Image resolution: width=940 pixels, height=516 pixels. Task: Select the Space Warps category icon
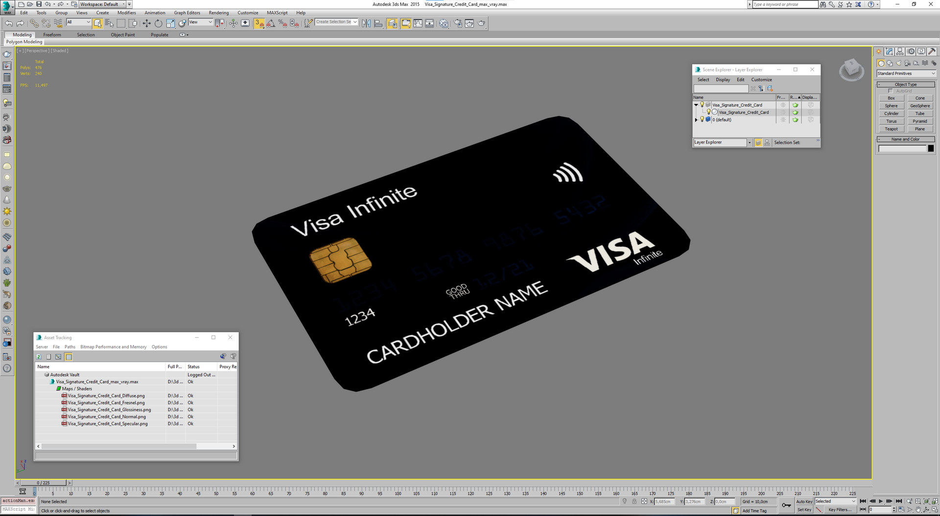pyautogui.click(x=925, y=63)
